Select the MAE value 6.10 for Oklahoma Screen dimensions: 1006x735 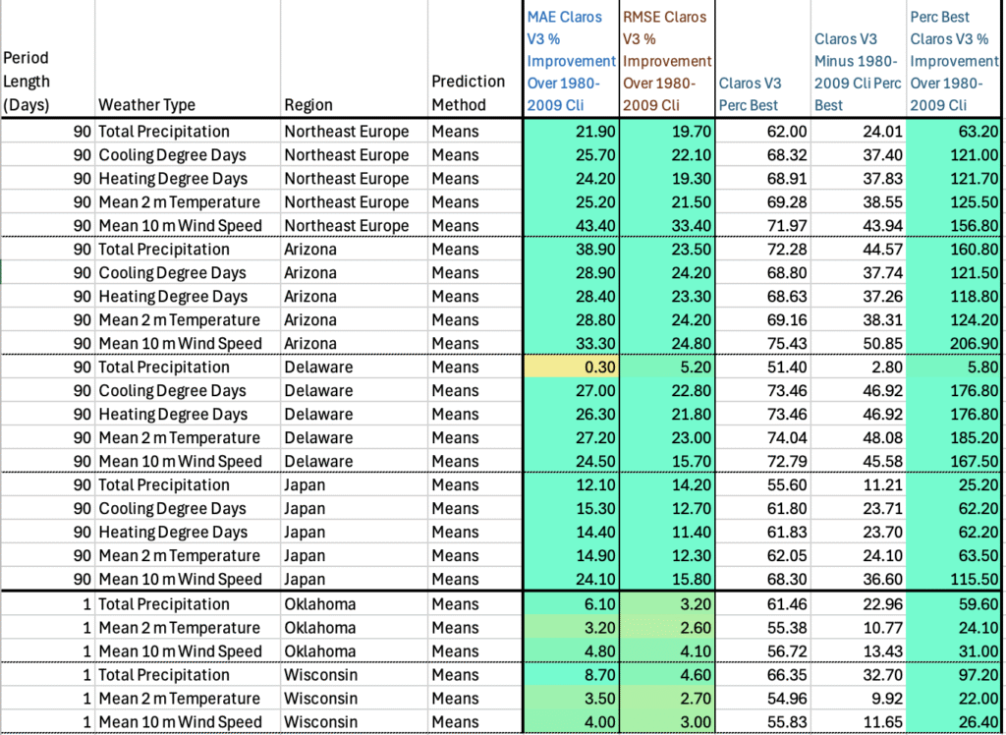(572, 604)
